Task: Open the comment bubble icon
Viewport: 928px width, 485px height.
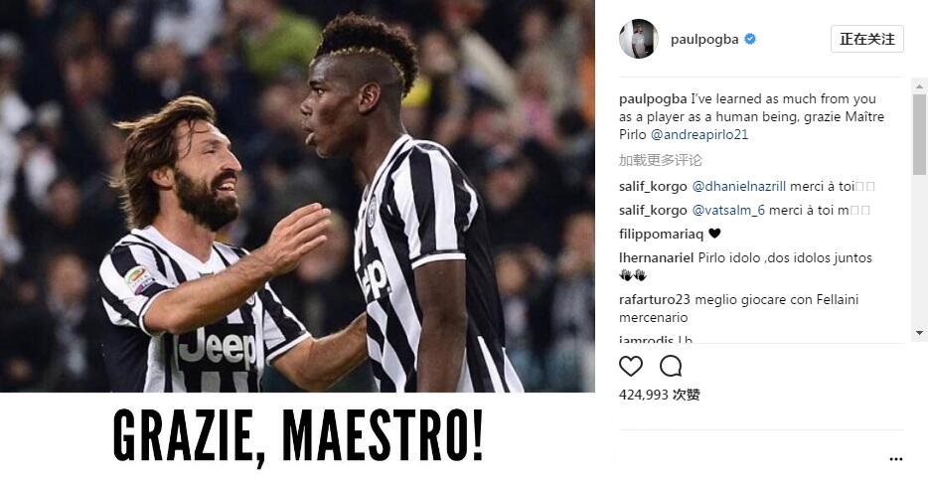Action: 671,366
